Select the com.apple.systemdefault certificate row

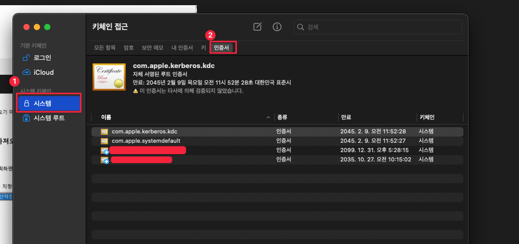277,141
